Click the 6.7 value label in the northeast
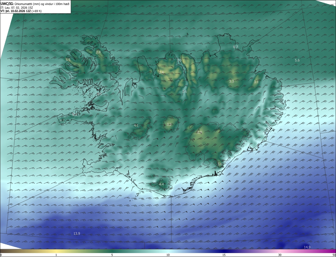 [236, 47]
